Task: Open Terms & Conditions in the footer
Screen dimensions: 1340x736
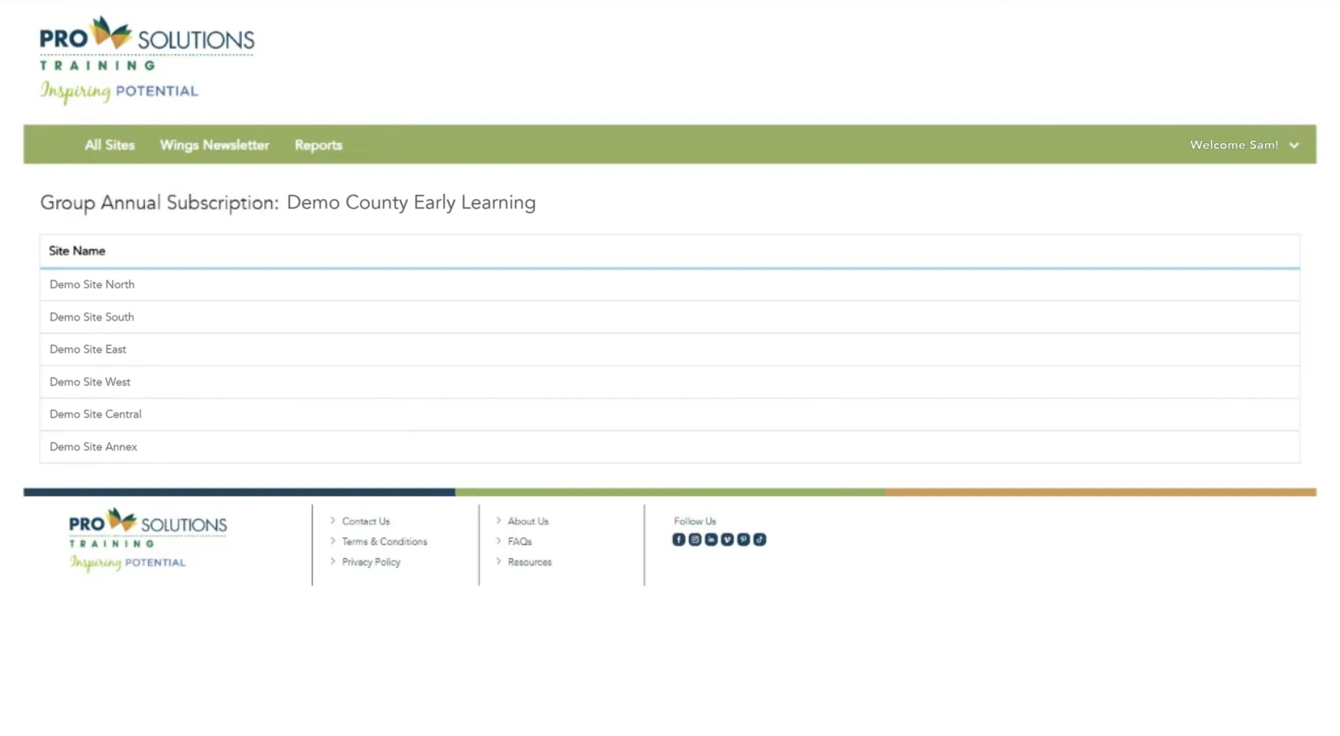Action: point(384,541)
